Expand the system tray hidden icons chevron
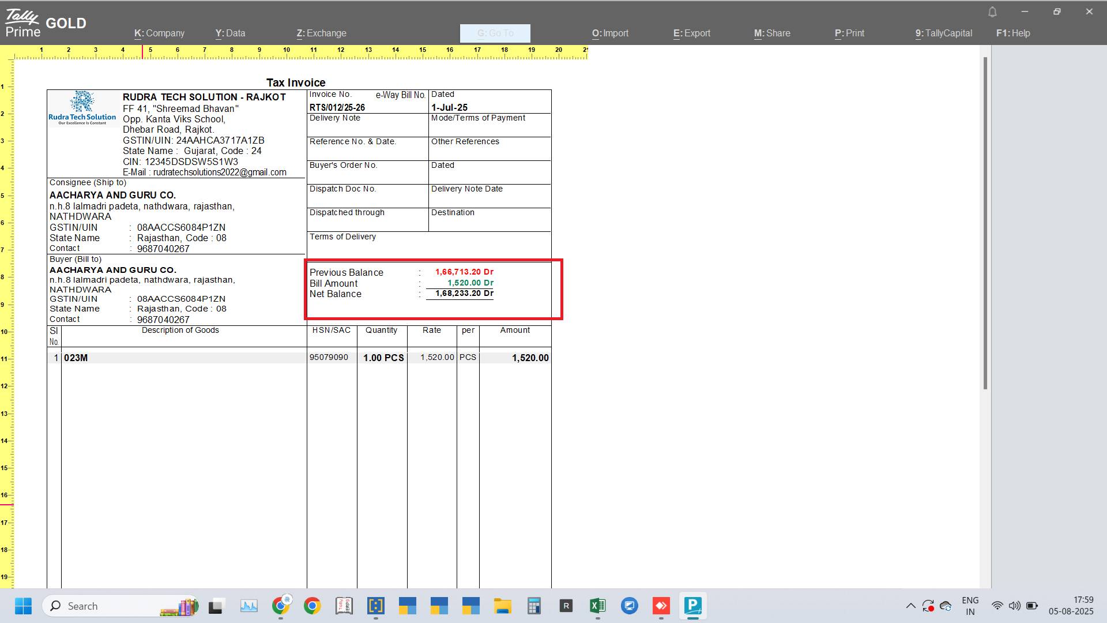 pos(910,606)
